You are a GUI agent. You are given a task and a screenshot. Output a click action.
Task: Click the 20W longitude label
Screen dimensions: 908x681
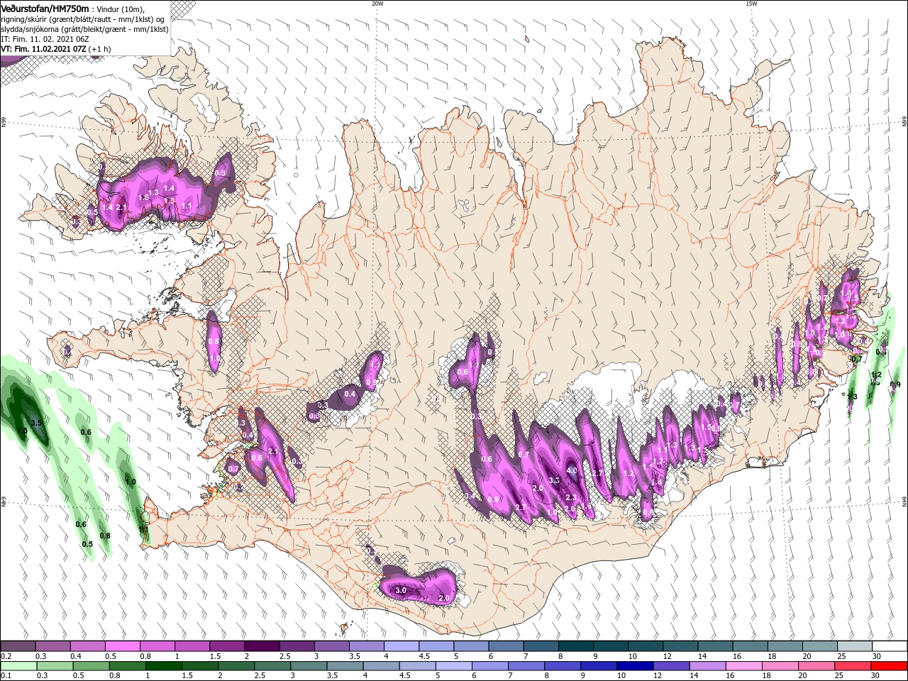(377, 4)
